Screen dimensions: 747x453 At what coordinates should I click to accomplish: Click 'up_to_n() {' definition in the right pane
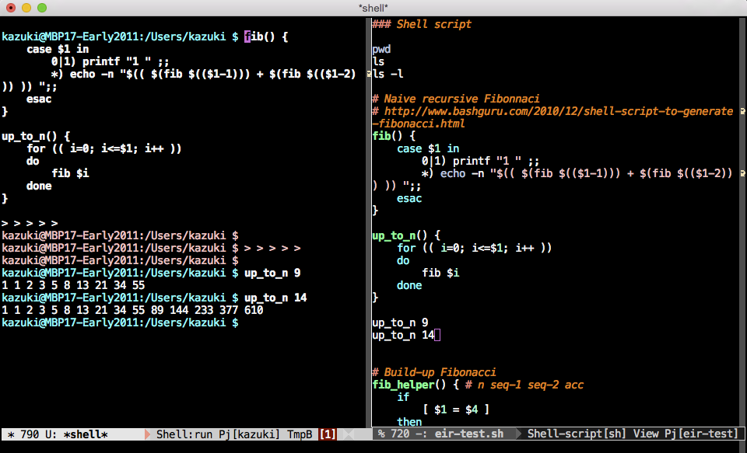406,235
